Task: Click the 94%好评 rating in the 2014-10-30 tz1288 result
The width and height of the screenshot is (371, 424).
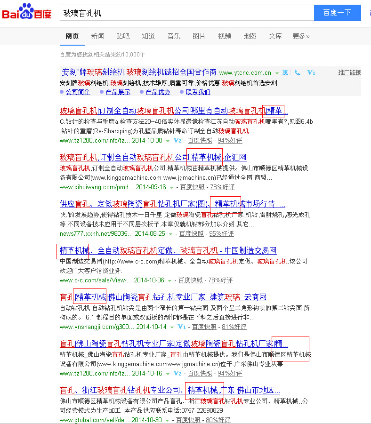Action: coord(230,140)
